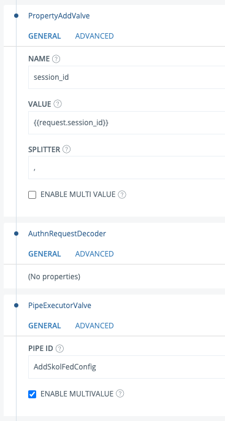The width and height of the screenshot is (225, 421).
Task: Enable the ENABLE MULTI VALUE checkbox
Action: point(32,195)
